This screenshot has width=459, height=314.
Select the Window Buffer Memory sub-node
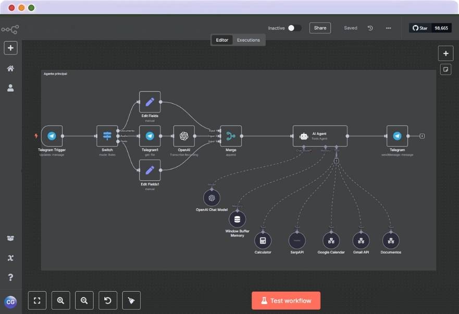click(237, 219)
